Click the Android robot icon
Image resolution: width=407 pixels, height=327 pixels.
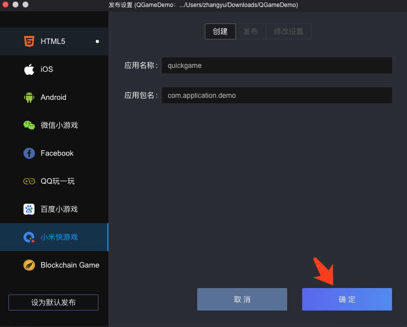(29, 97)
